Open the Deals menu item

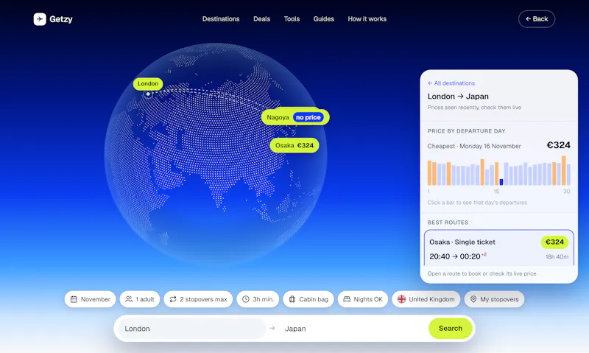pyautogui.click(x=262, y=19)
